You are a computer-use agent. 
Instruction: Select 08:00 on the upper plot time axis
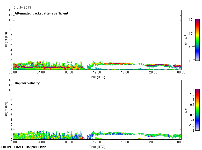[x=69, y=73]
